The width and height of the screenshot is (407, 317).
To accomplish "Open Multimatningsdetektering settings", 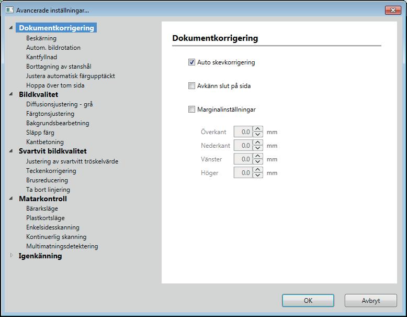I will (62, 246).
